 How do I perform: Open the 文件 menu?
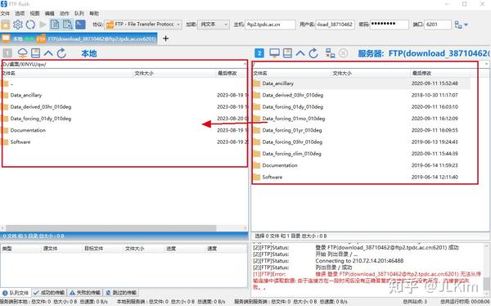coord(5,13)
